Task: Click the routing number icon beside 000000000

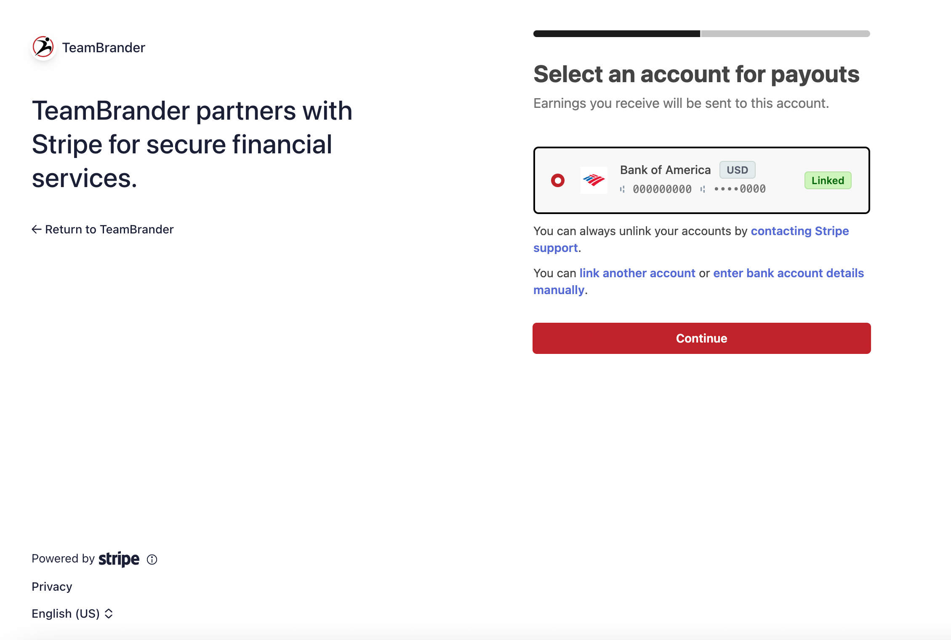Action: pyautogui.click(x=622, y=189)
